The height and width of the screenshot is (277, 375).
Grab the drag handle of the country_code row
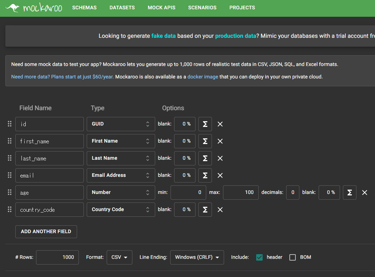point(10,209)
